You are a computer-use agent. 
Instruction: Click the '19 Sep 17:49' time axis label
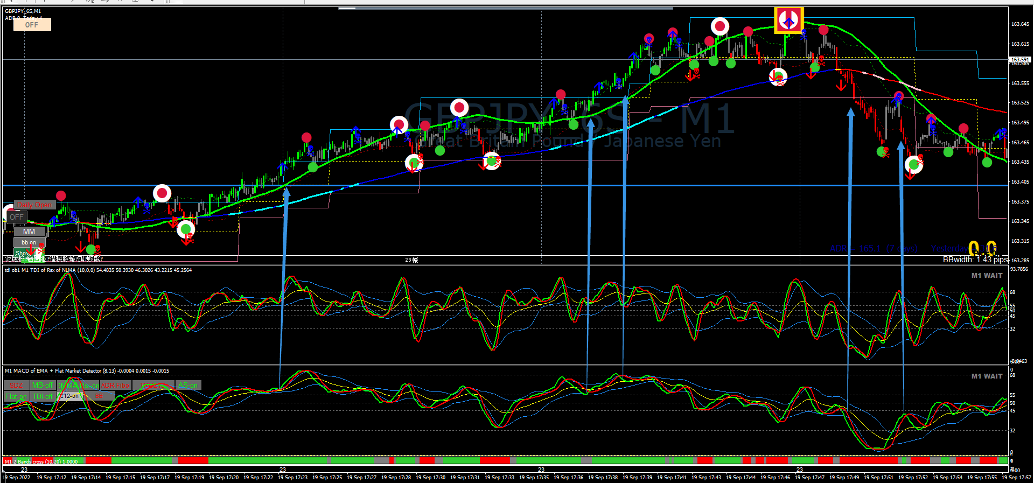pos(844,478)
